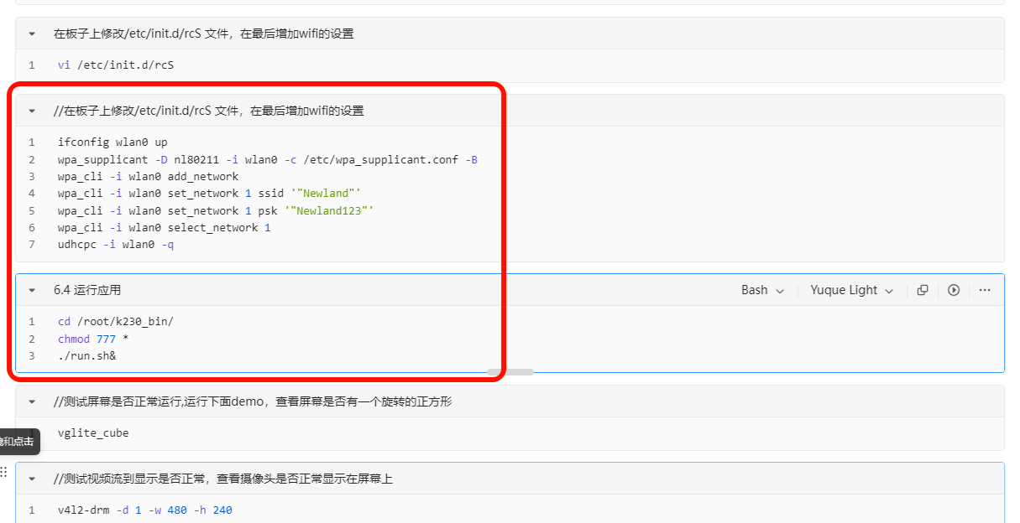
Task: Collapse the 测试屏幕是否正常运行 code block
Action: pyautogui.click(x=33, y=402)
